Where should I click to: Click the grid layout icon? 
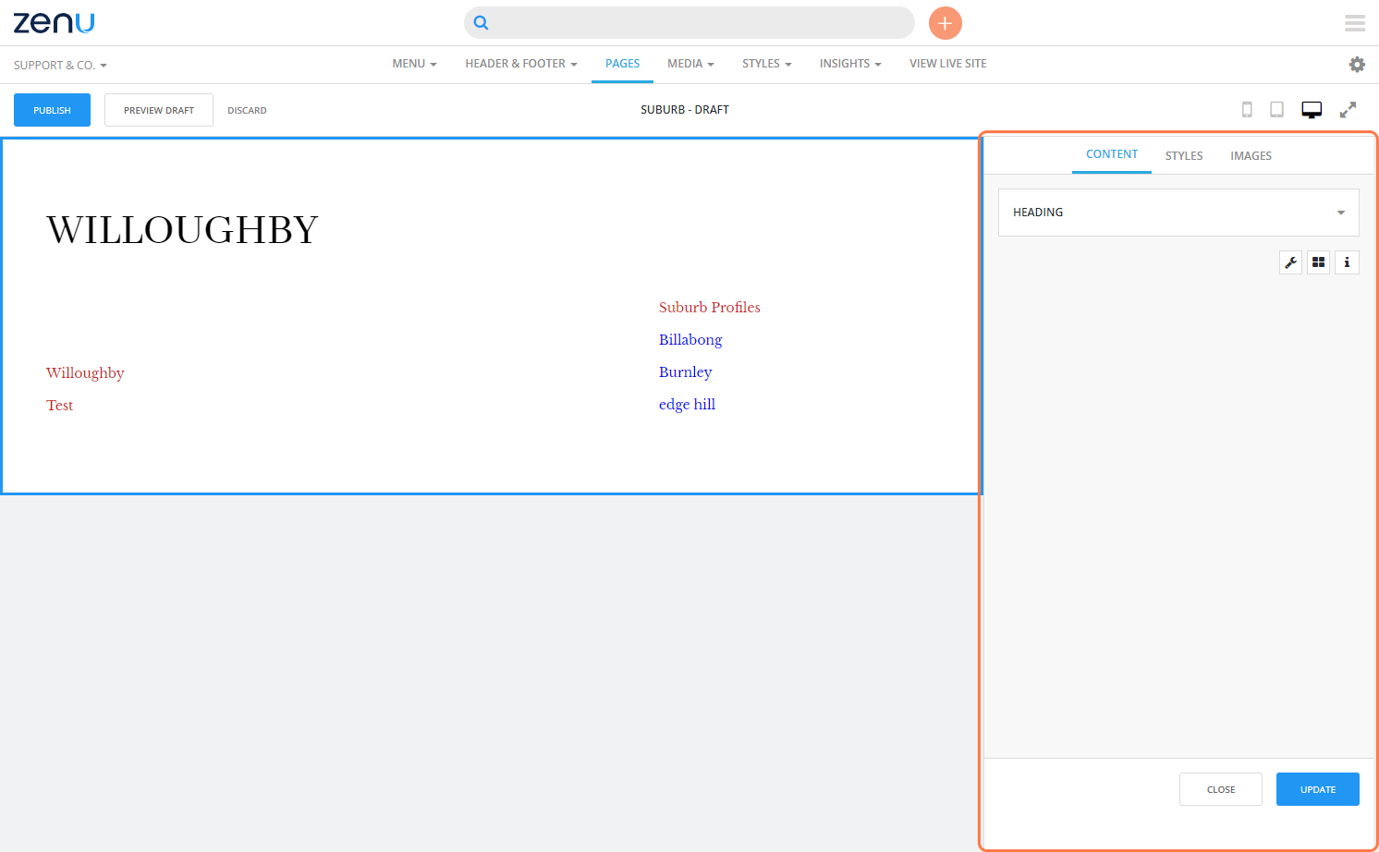(1319, 262)
